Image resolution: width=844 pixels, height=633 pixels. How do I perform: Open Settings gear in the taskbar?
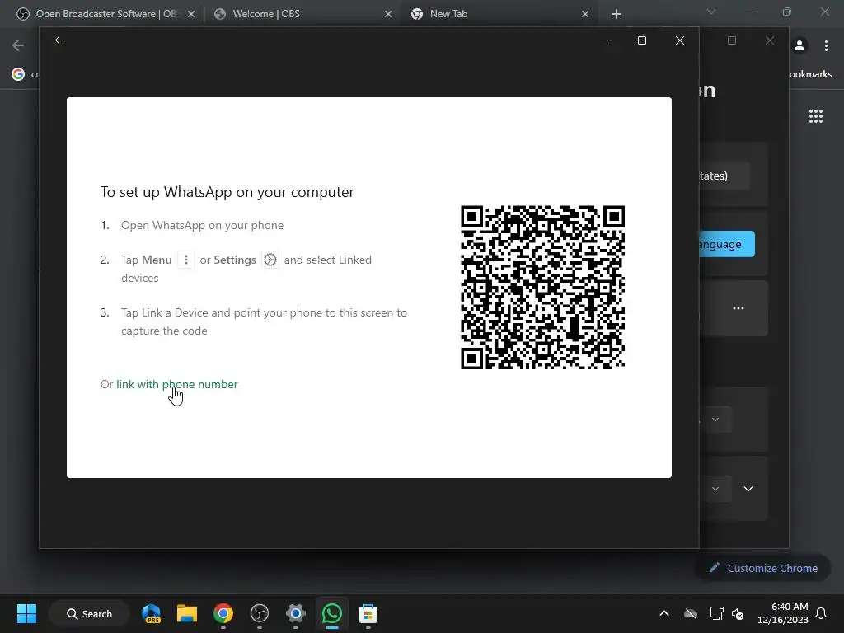click(296, 613)
